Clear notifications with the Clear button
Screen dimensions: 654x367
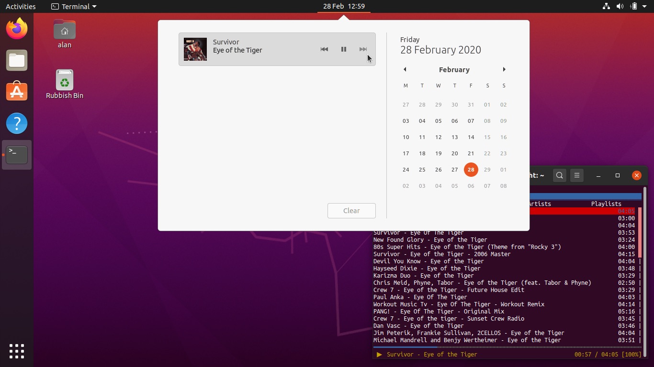[351, 211]
